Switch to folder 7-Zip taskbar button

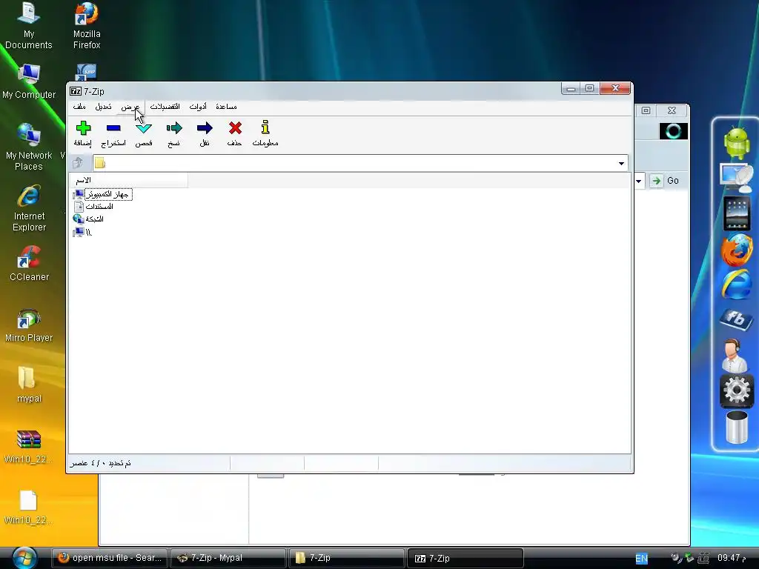tap(347, 558)
